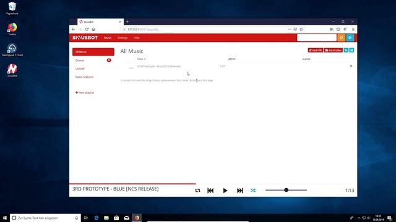Go back with the browser back arrow
Screen dimensions: 396x222
pos(73,29)
